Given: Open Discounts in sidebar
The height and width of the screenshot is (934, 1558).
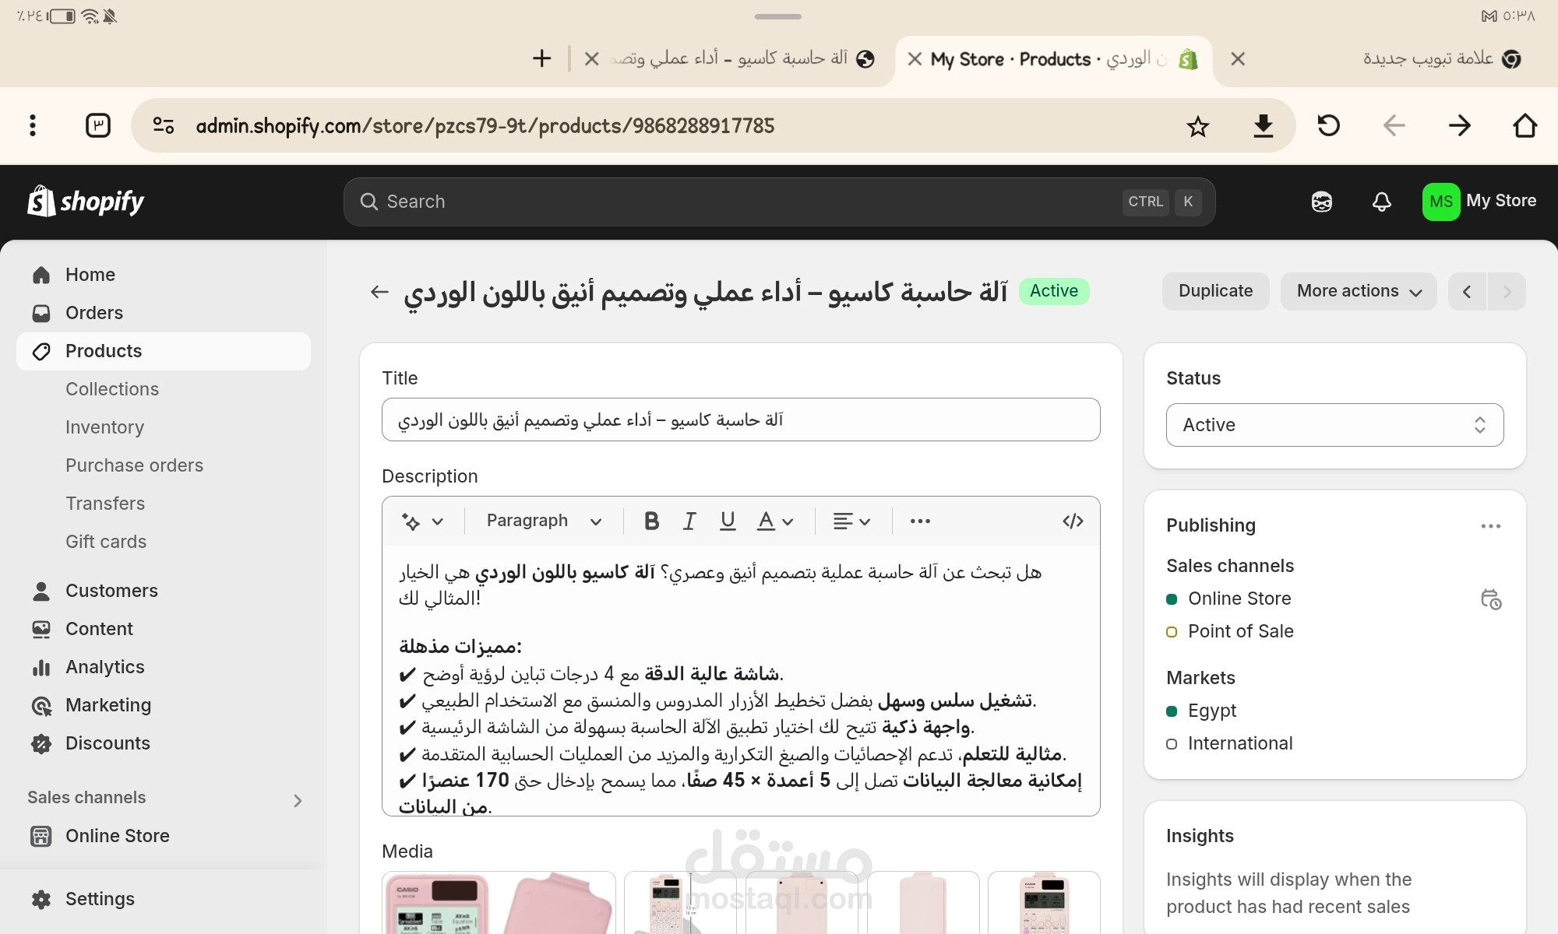Looking at the screenshot, I should (x=164, y=743).
